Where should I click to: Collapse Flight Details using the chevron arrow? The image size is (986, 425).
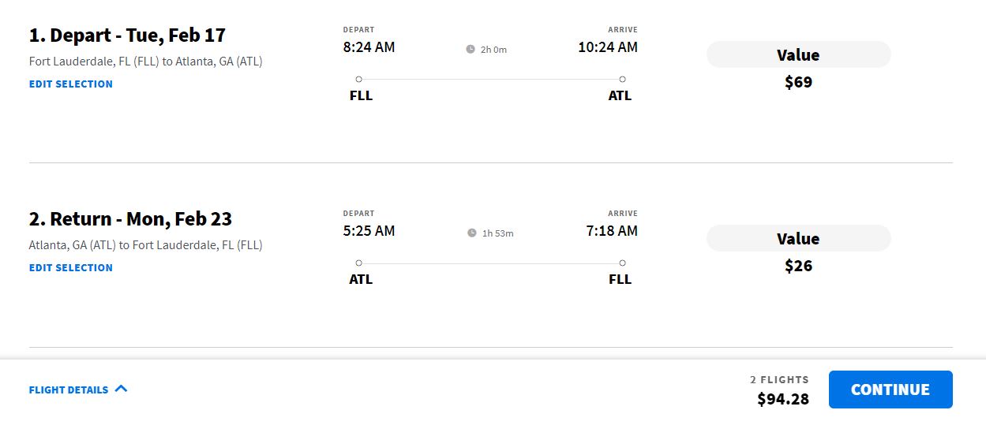coord(121,389)
